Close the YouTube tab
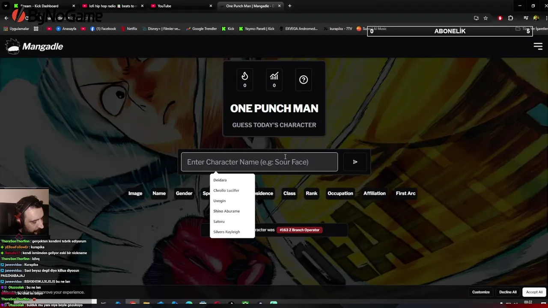The width and height of the screenshot is (548, 308). pos(211,6)
